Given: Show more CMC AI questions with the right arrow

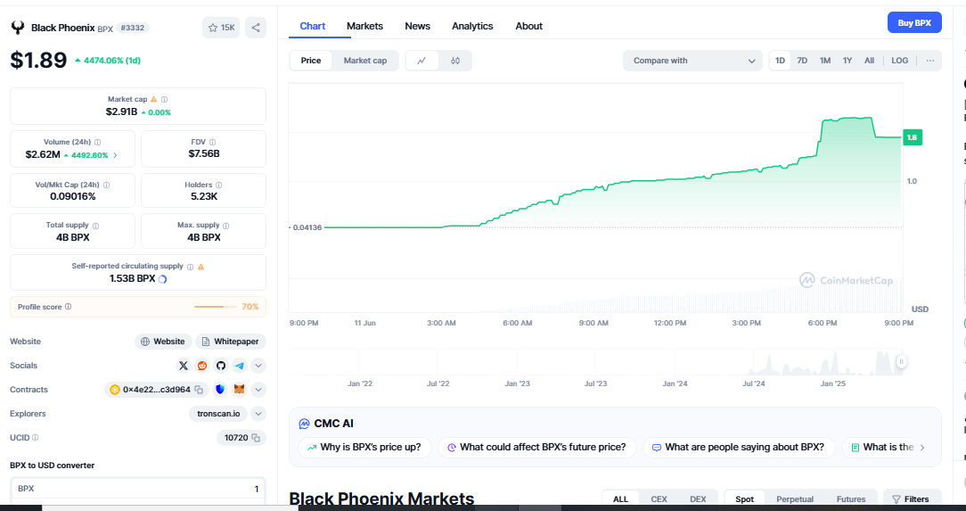Looking at the screenshot, I should click(x=922, y=448).
